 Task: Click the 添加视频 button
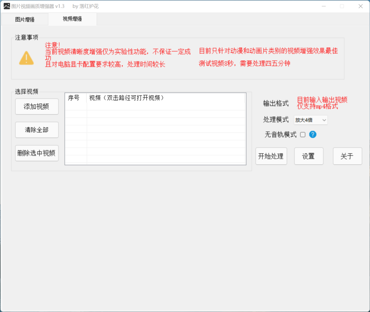(x=36, y=107)
